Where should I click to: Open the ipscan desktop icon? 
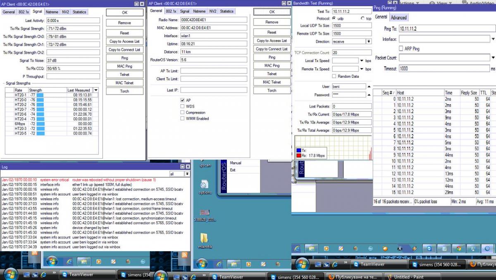(x=205, y=165)
